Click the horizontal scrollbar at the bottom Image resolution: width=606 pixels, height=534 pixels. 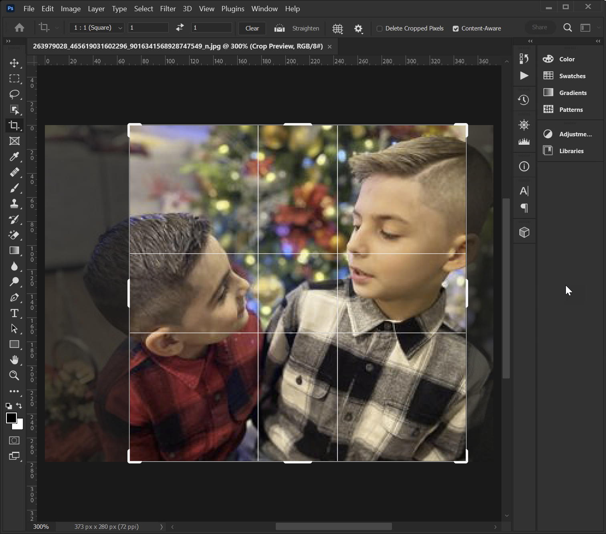tap(334, 526)
